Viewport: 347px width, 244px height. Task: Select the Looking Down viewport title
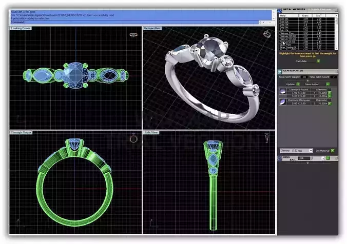tap(21, 28)
